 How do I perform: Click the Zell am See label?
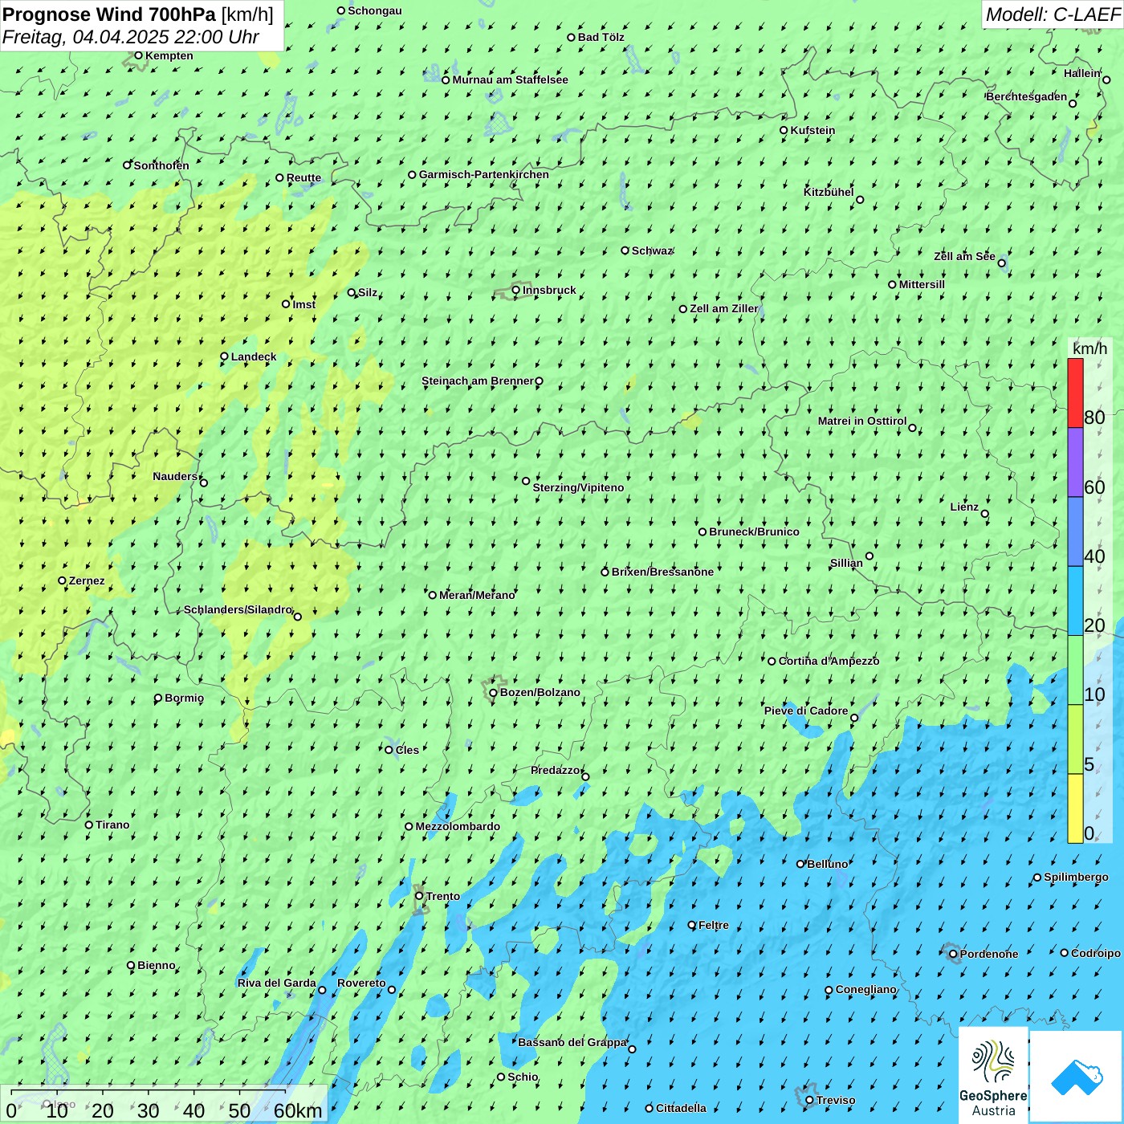(964, 256)
